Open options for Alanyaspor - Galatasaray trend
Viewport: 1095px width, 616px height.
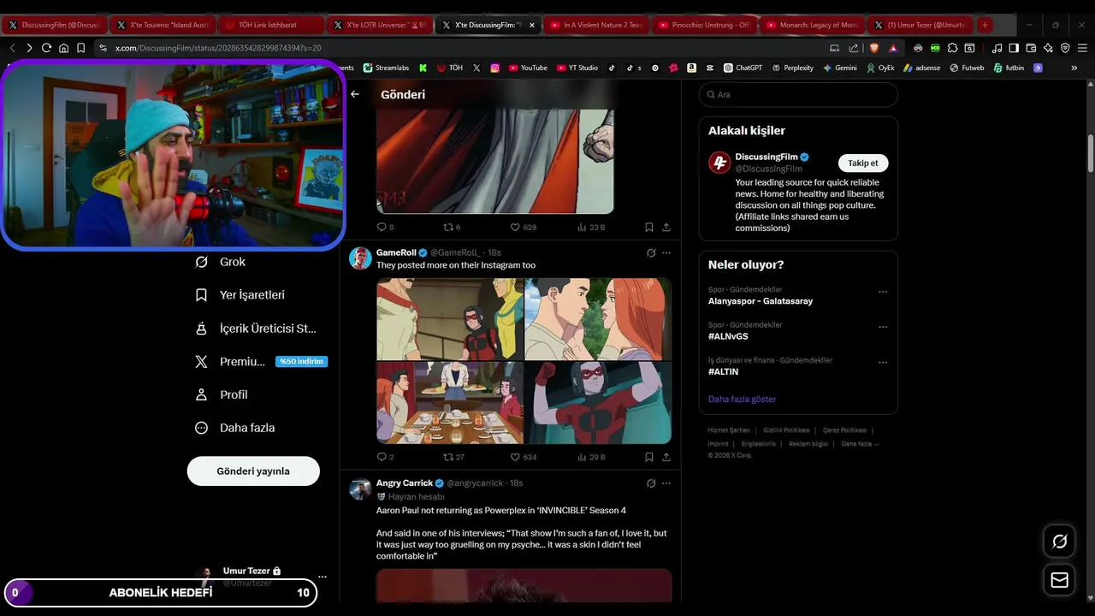[883, 292]
